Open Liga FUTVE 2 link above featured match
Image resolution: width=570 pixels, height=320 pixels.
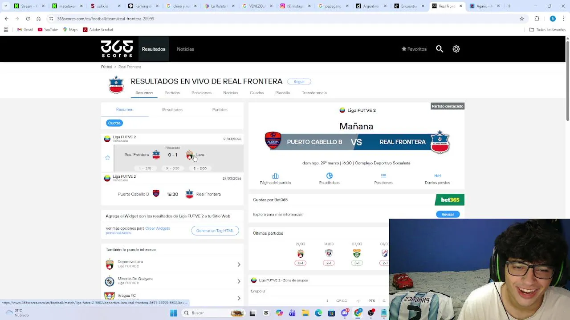(x=358, y=110)
